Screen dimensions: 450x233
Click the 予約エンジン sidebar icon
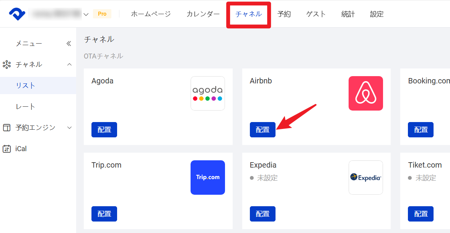(x=7, y=127)
